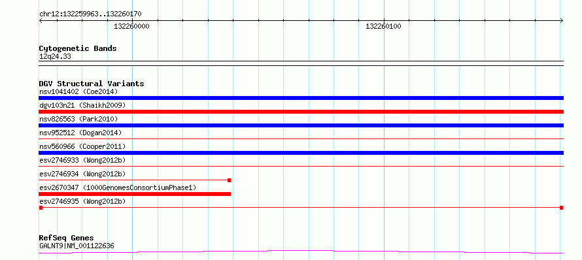Click the chr12:132259963..132260170 region label

coord(90,14)
